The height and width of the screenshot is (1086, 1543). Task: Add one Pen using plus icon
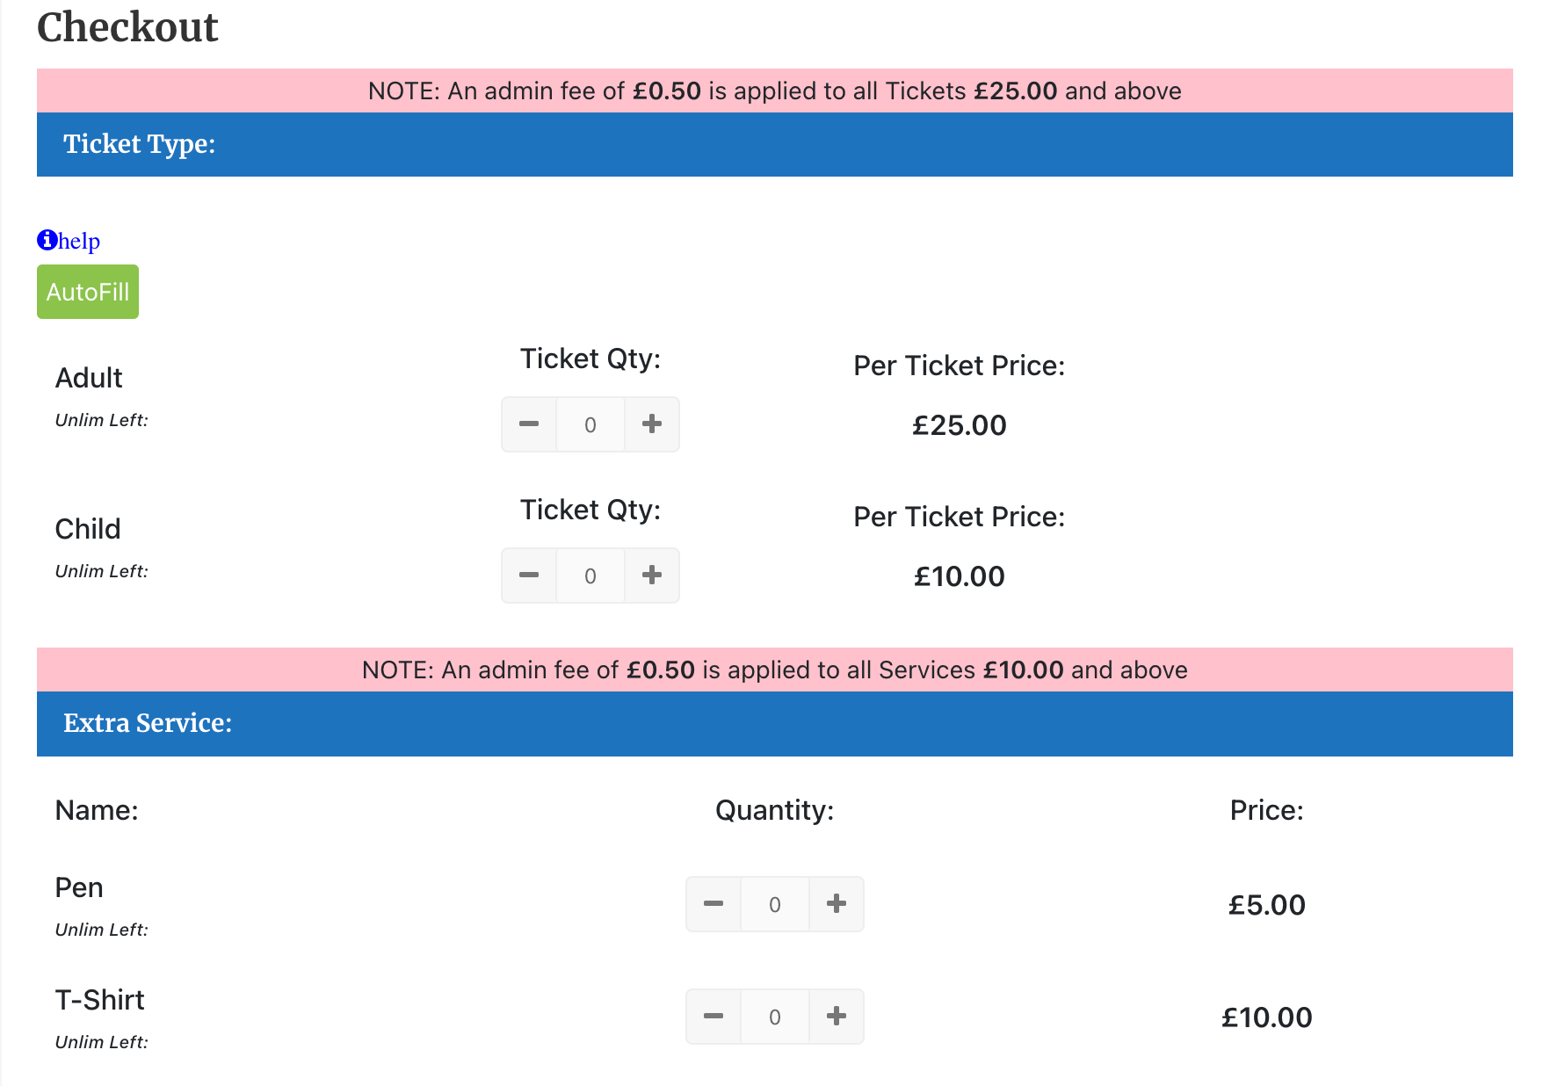(x=837, y=903)
